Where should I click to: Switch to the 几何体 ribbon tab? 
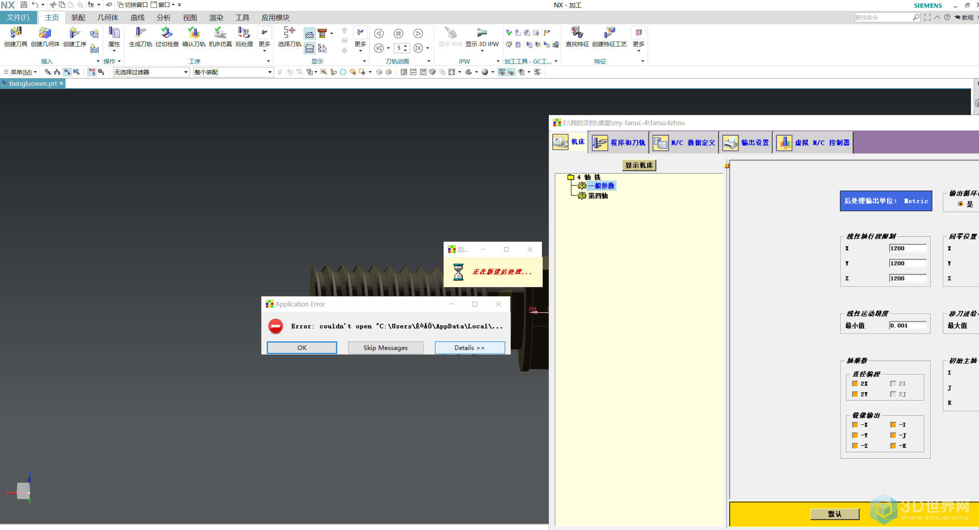(x=108, y=17)
